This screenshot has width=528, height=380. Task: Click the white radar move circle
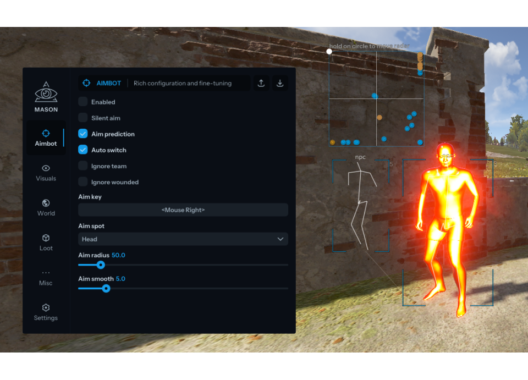329,52
